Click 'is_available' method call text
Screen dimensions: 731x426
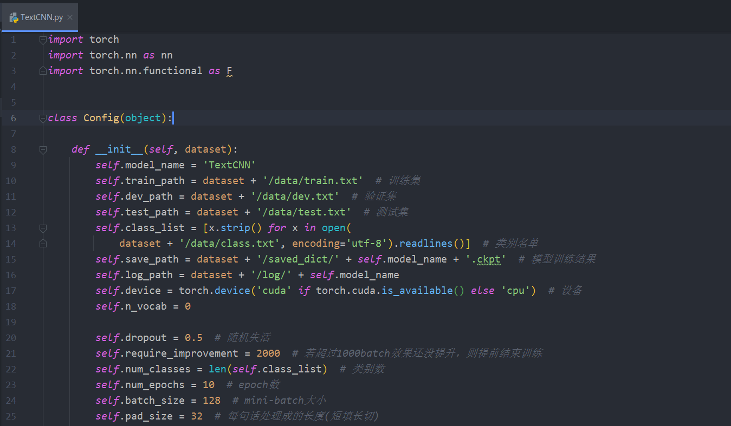[417, 291]
